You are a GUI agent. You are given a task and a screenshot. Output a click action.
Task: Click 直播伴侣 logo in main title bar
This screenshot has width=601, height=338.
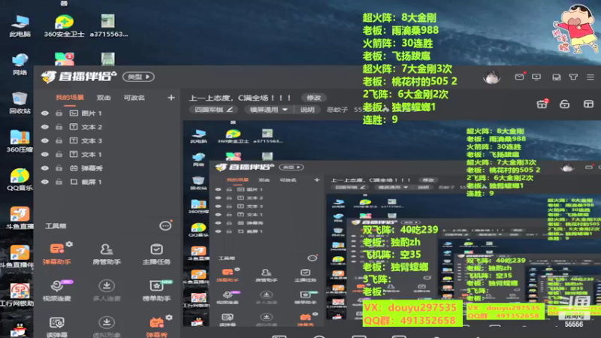(79, 77)
